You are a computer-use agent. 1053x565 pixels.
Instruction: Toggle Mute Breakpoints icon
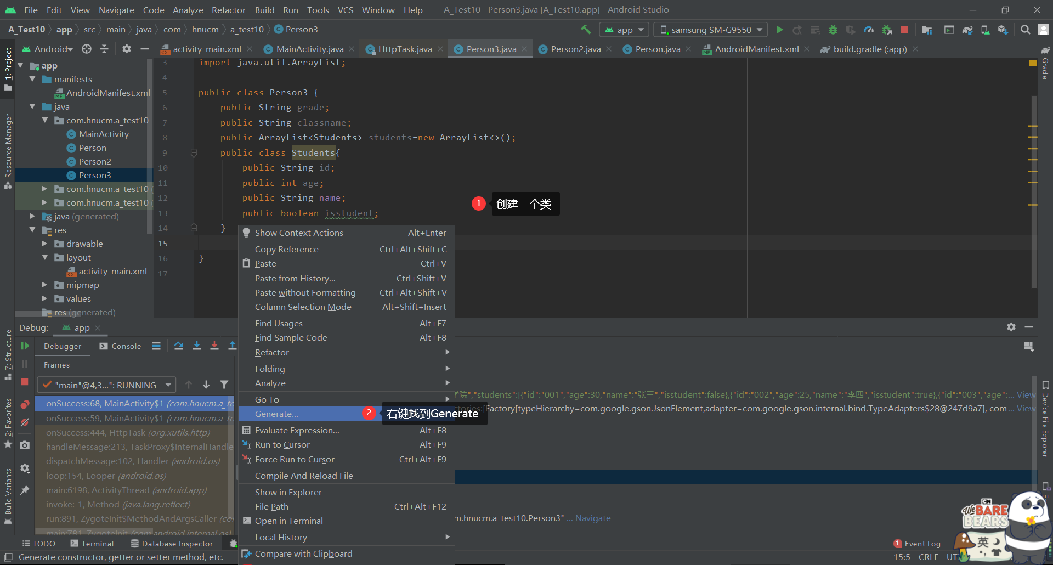click(25, 422)
